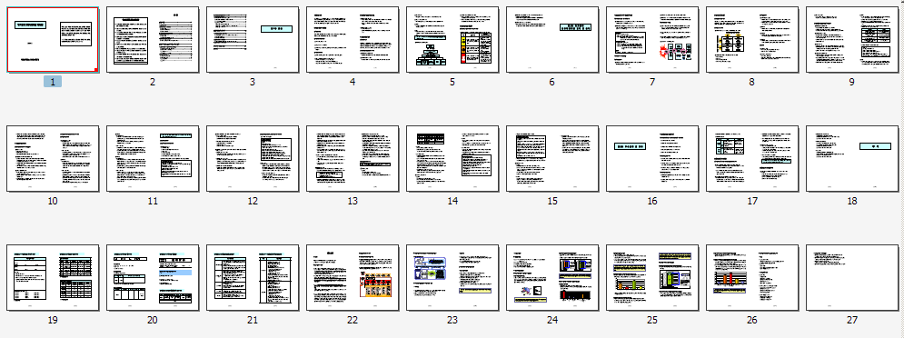Select page thumbnail 13
904x338 pixels.
pos(353,159)
